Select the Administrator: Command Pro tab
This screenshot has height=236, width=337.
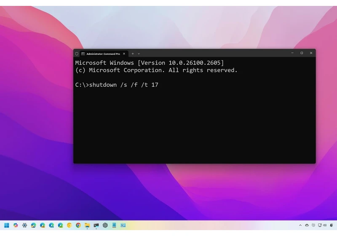[x=104, y=54]
